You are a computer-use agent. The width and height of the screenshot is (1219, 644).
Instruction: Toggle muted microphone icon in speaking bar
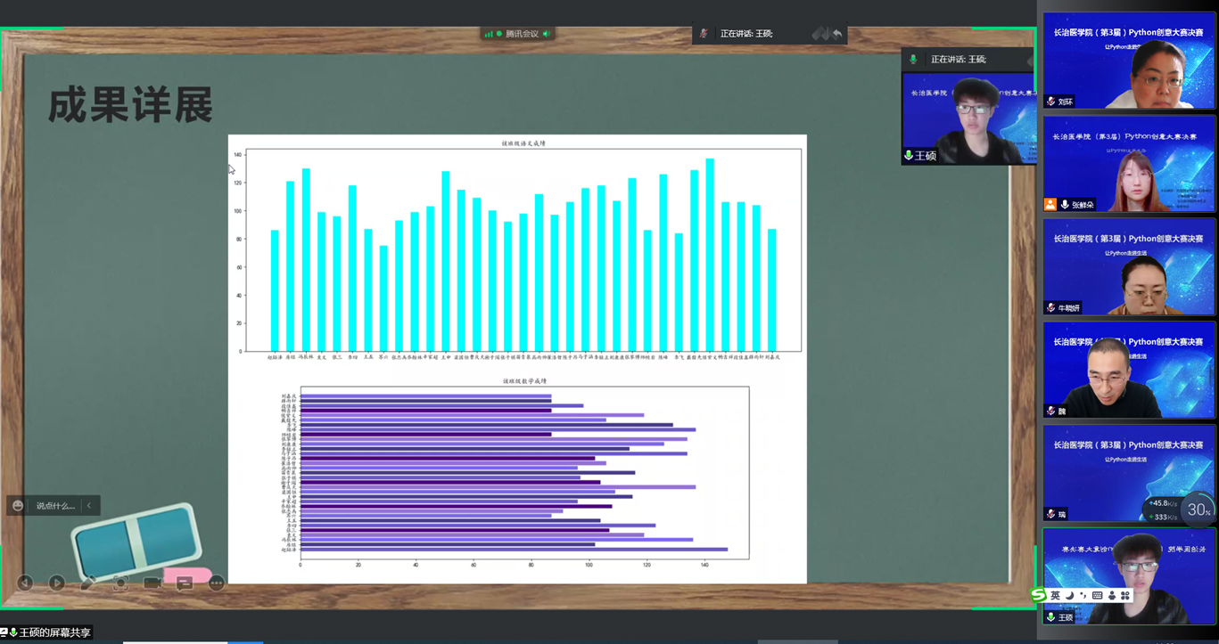pos(704,34)
